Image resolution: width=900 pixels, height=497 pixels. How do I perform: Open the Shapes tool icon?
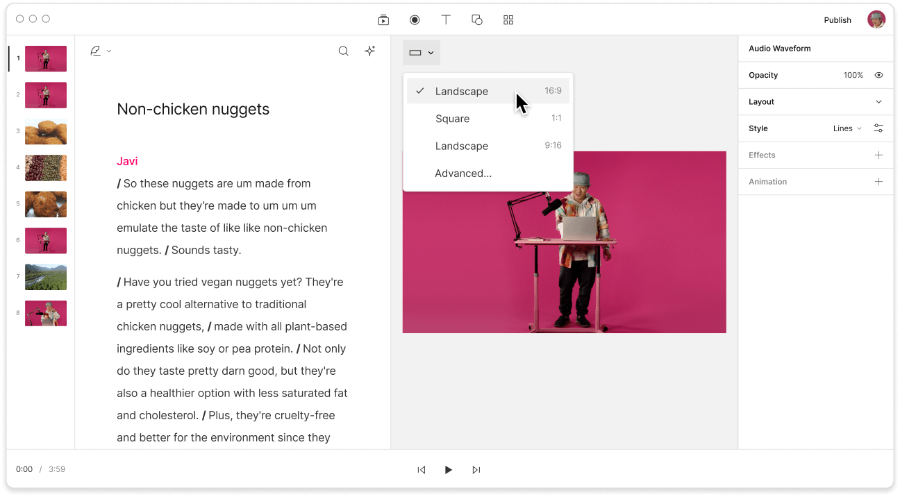[x=477, y=19]
